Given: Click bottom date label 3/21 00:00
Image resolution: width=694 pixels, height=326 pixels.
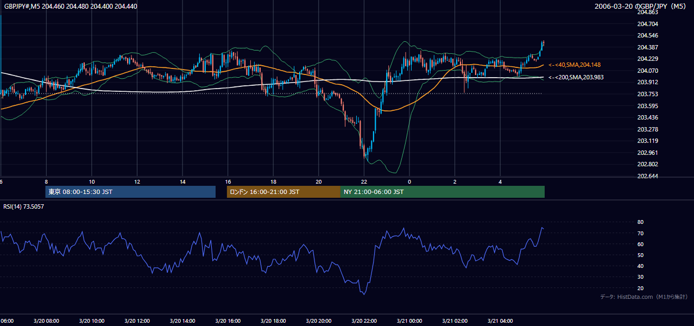Looking at the screenshot, I should tap(409, 321).
